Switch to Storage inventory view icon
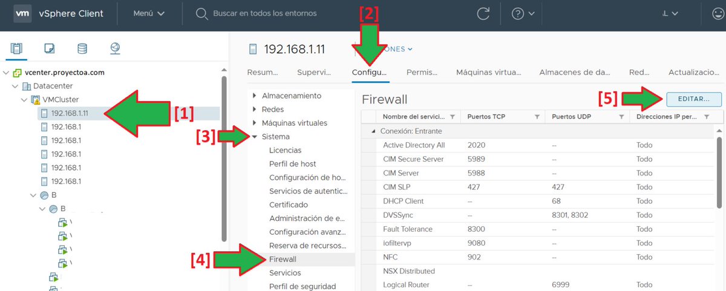Image resolution: width=726 pixels, height=291 pixels. coord(82,48)
